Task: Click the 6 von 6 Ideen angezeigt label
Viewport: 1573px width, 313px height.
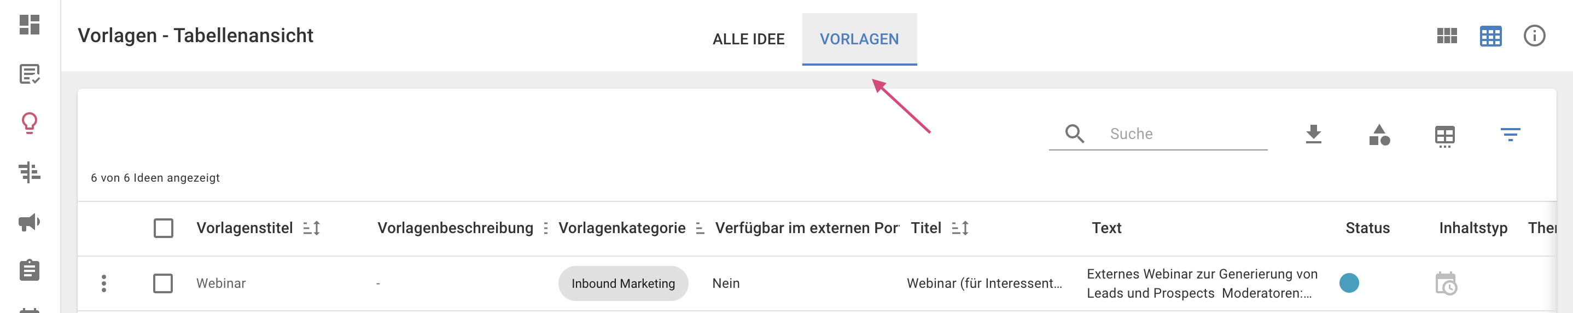Action: pyautogui.click(x=155, y=178)
